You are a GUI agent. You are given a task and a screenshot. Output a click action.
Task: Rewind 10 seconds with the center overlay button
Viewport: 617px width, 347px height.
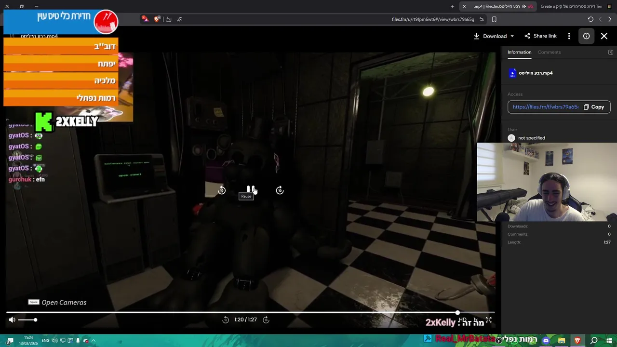(x=222, y=190)
